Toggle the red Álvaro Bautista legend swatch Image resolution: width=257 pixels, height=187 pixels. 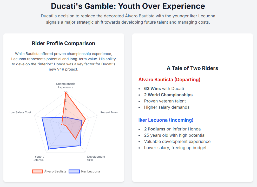37,171
